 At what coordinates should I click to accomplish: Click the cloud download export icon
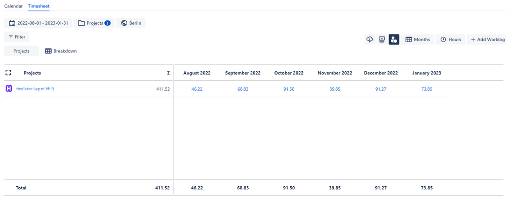(370, 39)
